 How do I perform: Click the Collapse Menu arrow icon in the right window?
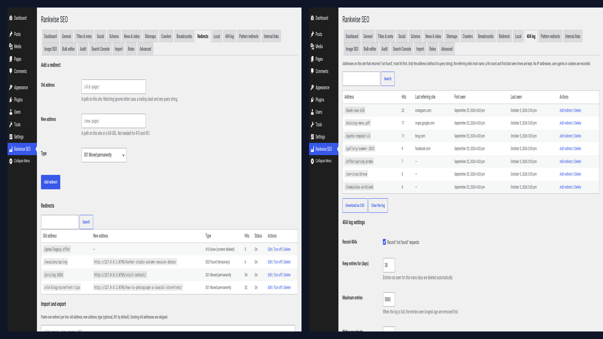(x=312, y=161)
